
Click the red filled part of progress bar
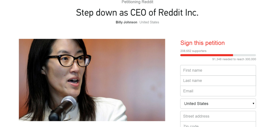click(206, 55)
